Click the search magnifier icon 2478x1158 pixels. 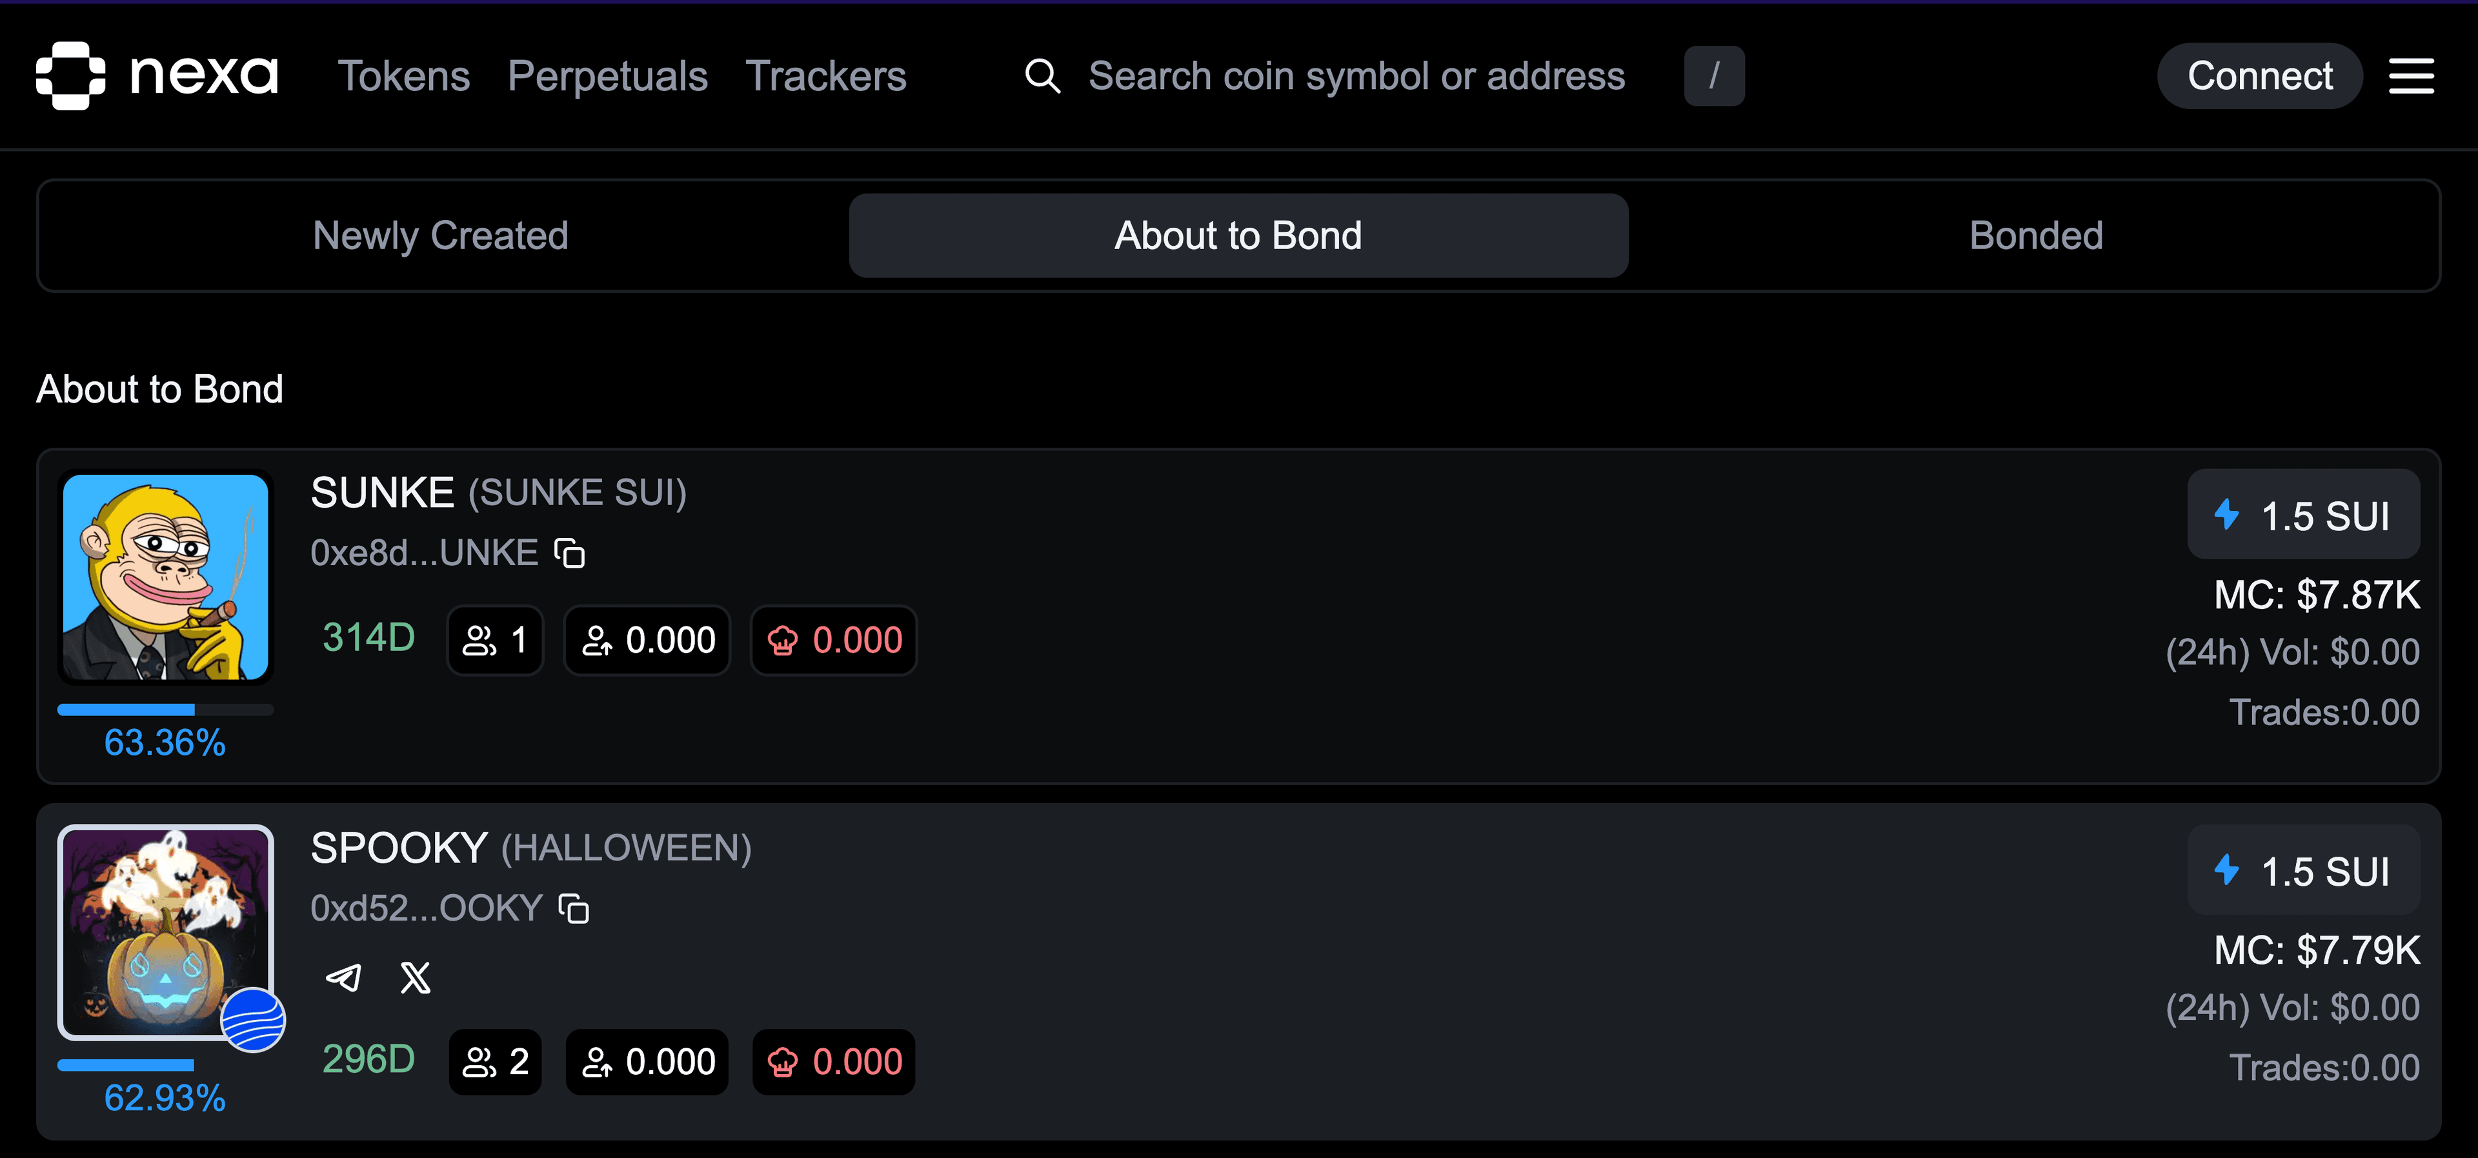coord(1042,76)
